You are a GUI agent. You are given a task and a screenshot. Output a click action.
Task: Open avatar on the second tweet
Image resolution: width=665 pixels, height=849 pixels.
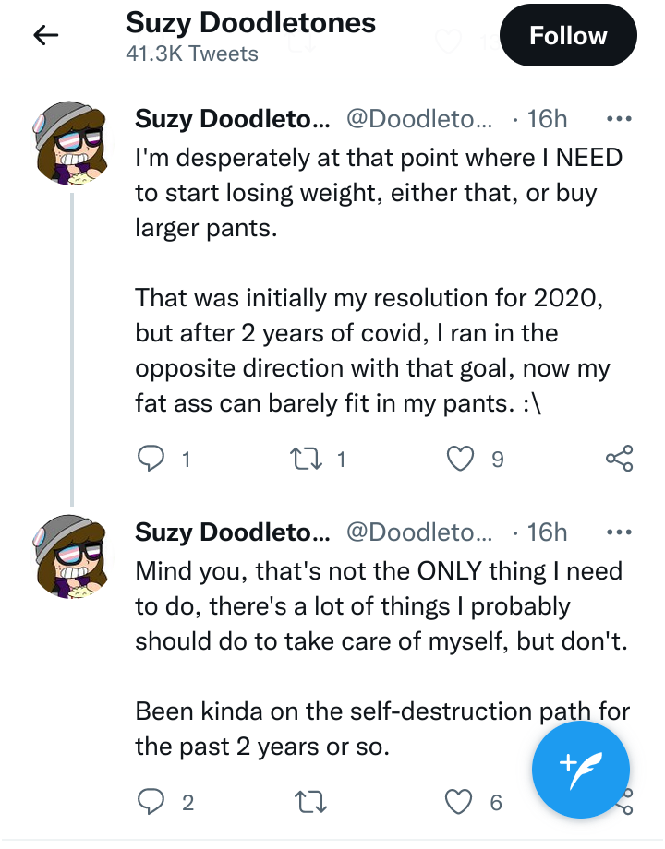[x=70, y=557]
